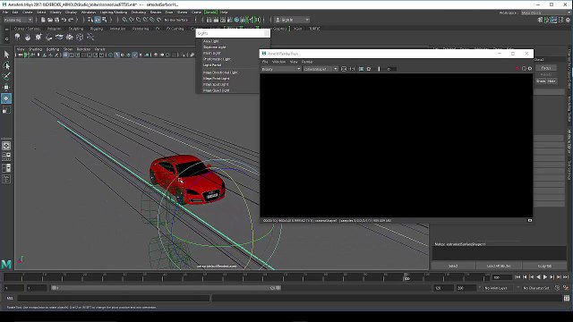
Task: Click four-pane layout icon in left sidebar
Action: [x=6, y=157]
